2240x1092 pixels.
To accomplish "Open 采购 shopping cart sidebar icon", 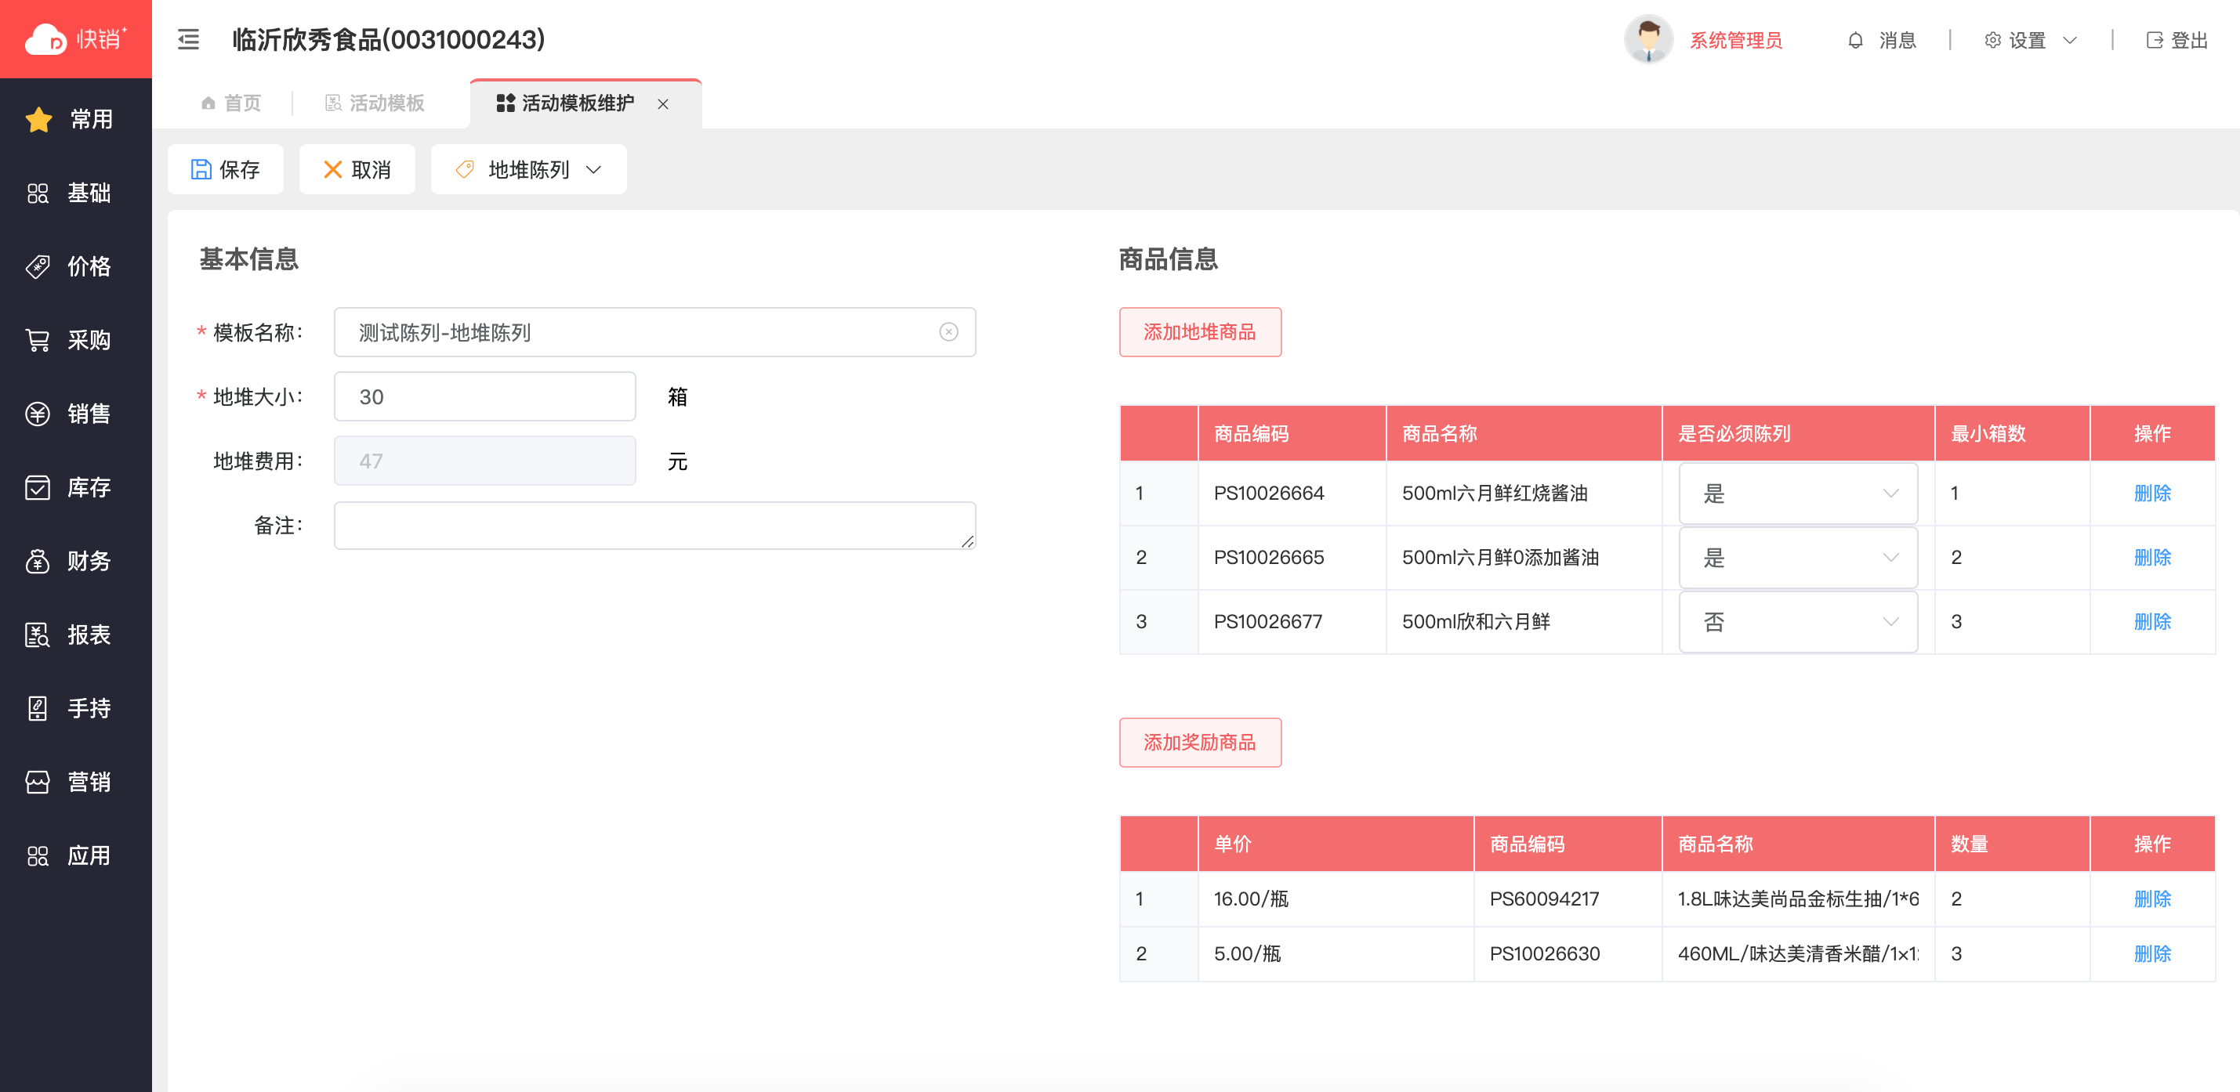I will (38, 340).
